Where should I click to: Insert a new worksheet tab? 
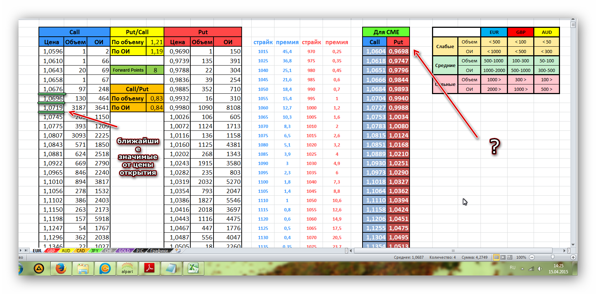tap(178, 251)
